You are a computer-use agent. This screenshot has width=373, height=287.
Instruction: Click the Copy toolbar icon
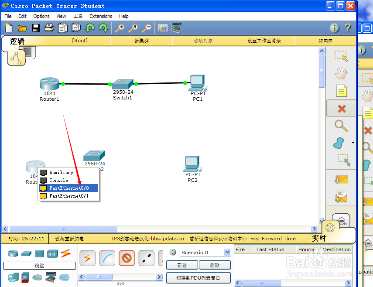pos(63,28)
